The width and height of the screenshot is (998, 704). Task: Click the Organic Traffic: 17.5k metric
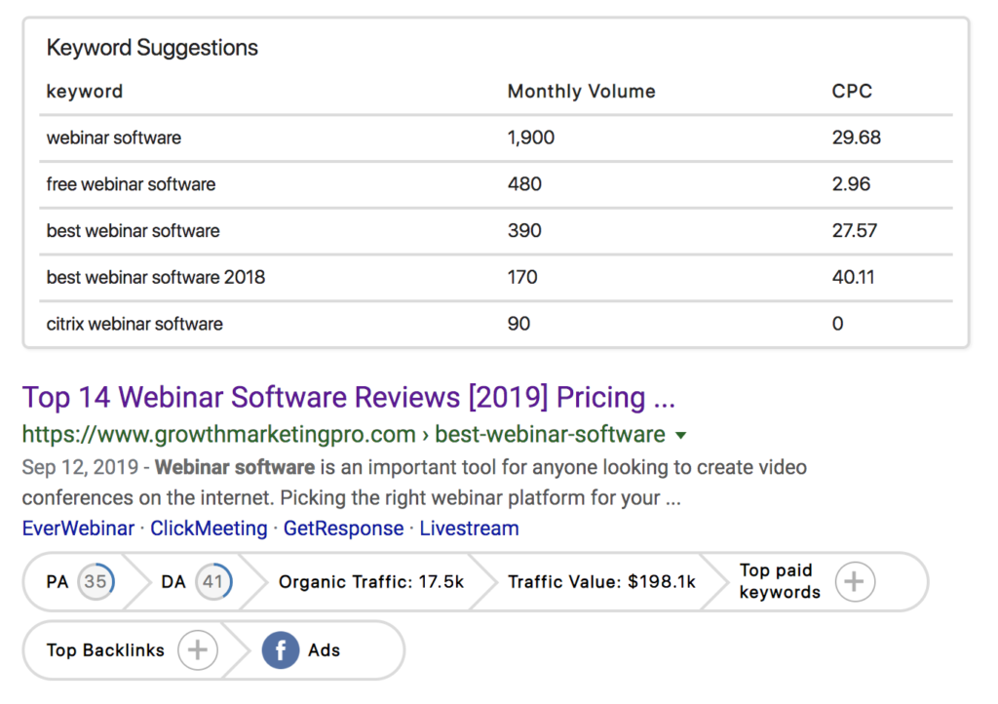[x=371, y=582]
